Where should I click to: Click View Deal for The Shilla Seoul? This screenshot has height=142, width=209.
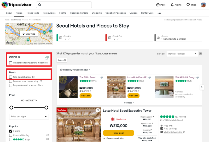point(85,96)
